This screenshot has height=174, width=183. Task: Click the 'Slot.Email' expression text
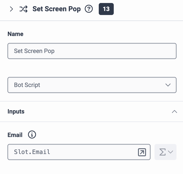(32, 152)
